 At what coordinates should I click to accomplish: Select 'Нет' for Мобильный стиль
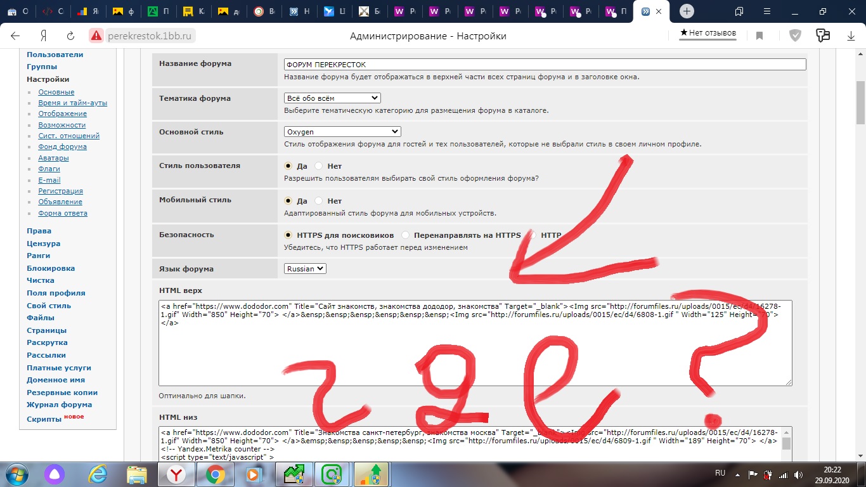click(319, 201)
